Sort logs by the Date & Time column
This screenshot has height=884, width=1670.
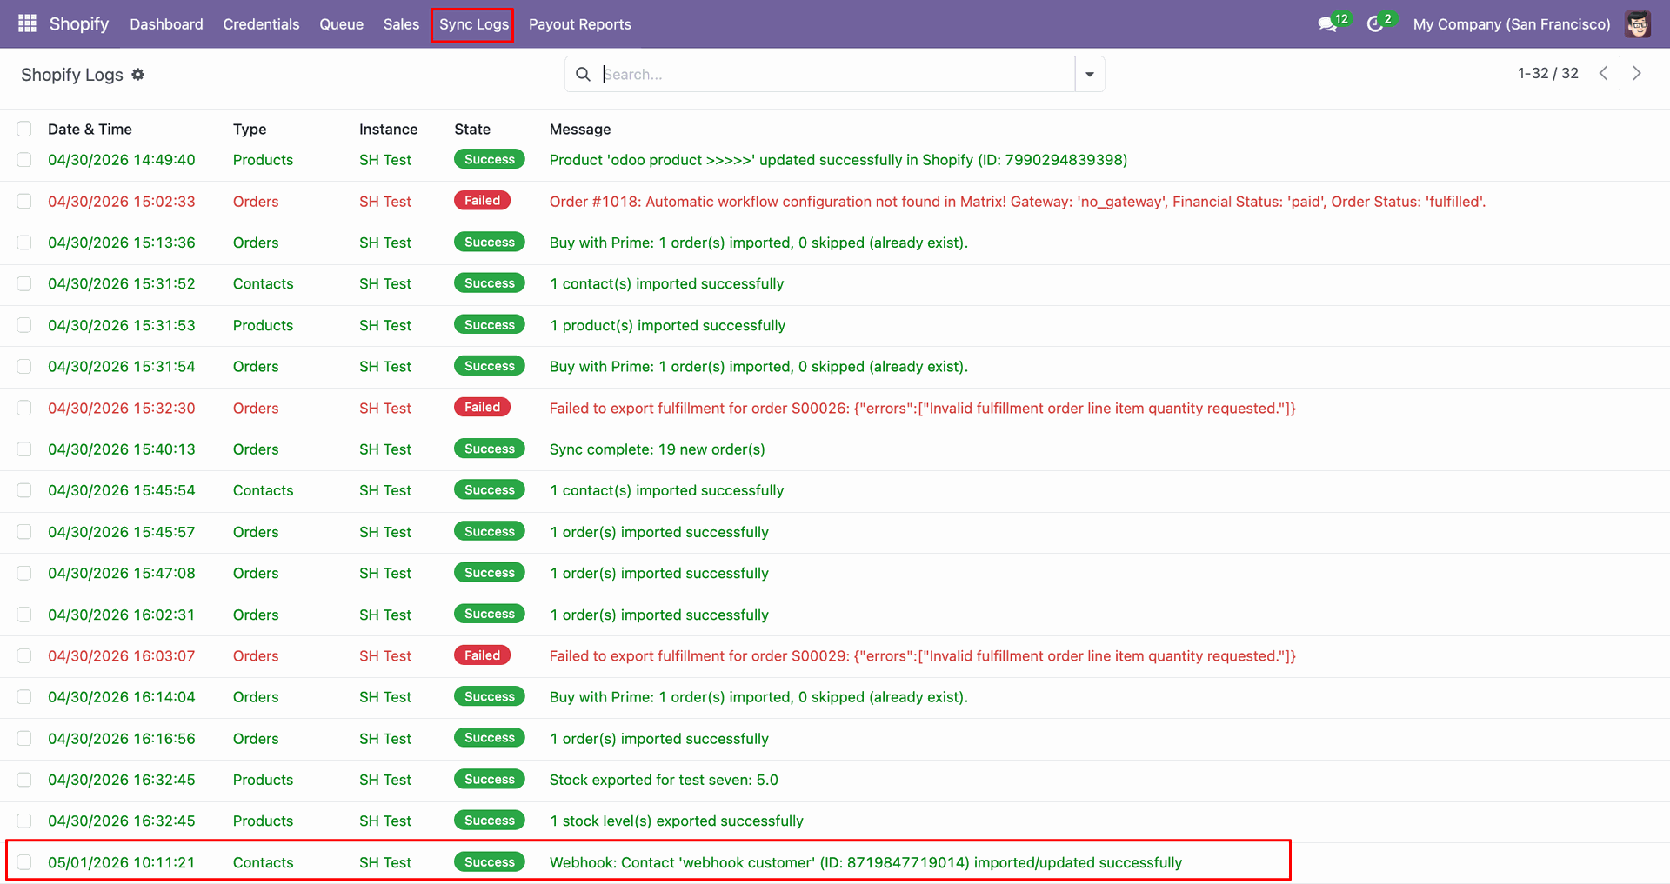click(x=90, y=130)
